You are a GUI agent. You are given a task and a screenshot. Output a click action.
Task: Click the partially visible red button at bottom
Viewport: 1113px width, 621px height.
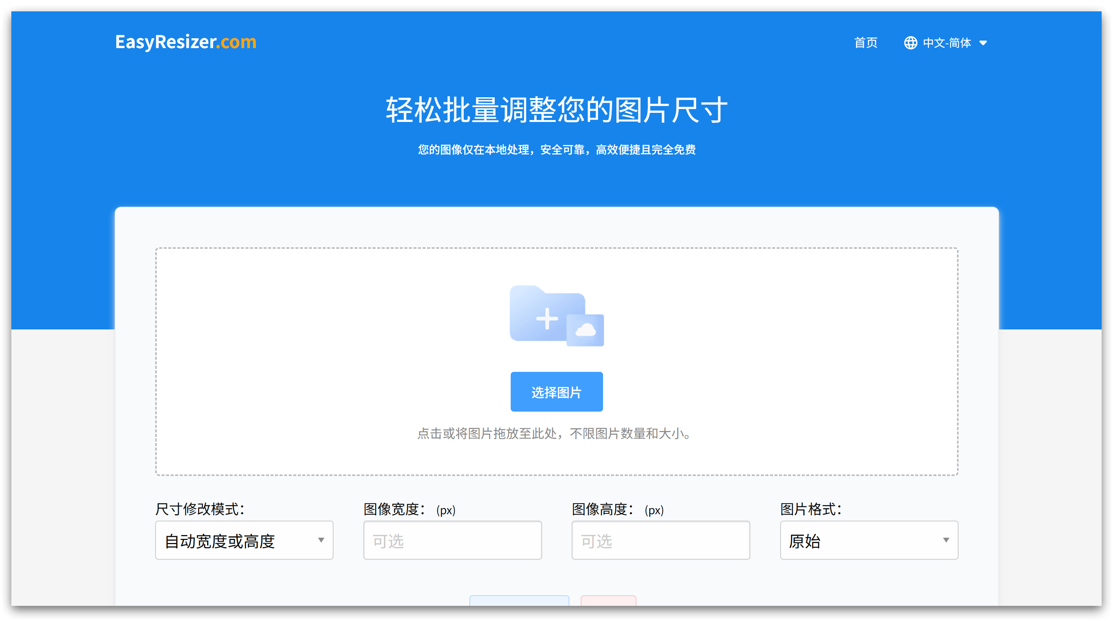pyautogui.click(x=608, y=600)
